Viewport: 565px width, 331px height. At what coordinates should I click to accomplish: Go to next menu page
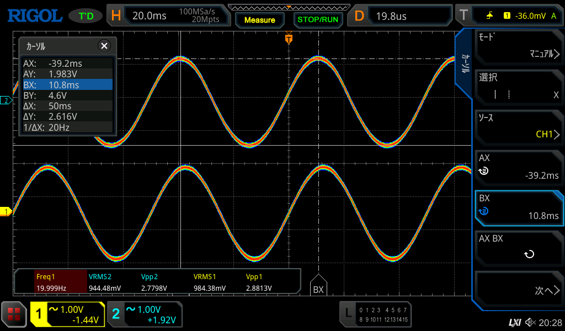point(519,290)
